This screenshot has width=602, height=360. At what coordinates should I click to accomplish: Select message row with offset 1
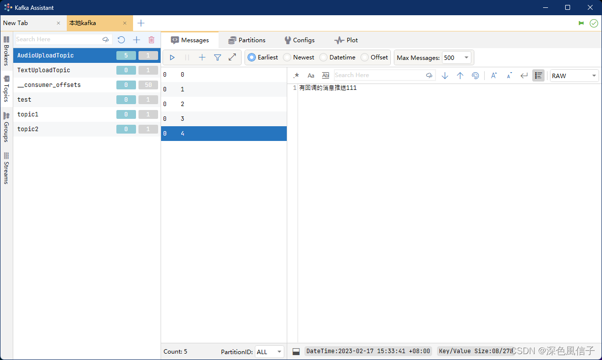coord(224,89)
